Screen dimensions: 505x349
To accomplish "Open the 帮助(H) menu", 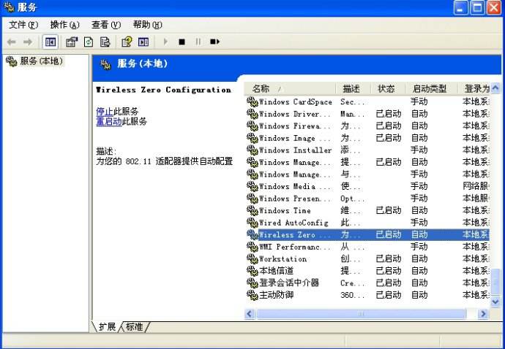I will (148, 25).
